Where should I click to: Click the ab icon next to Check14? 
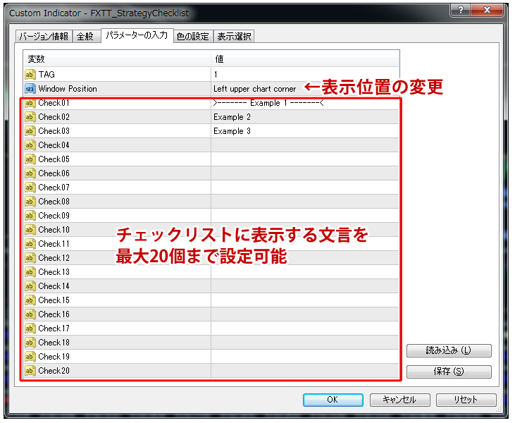coord(30,286)
